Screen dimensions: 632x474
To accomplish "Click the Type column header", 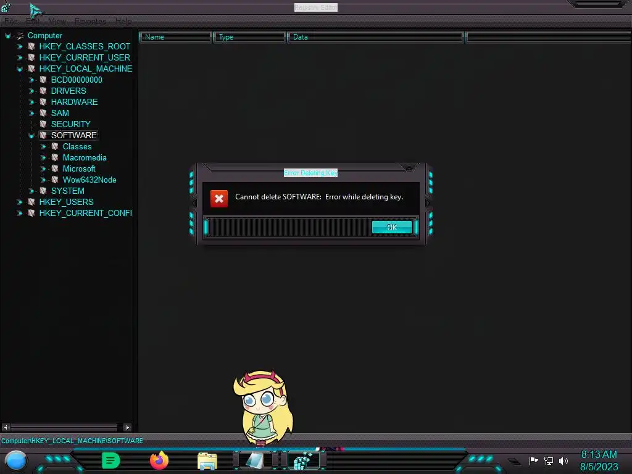I will [x=249, y=37].
